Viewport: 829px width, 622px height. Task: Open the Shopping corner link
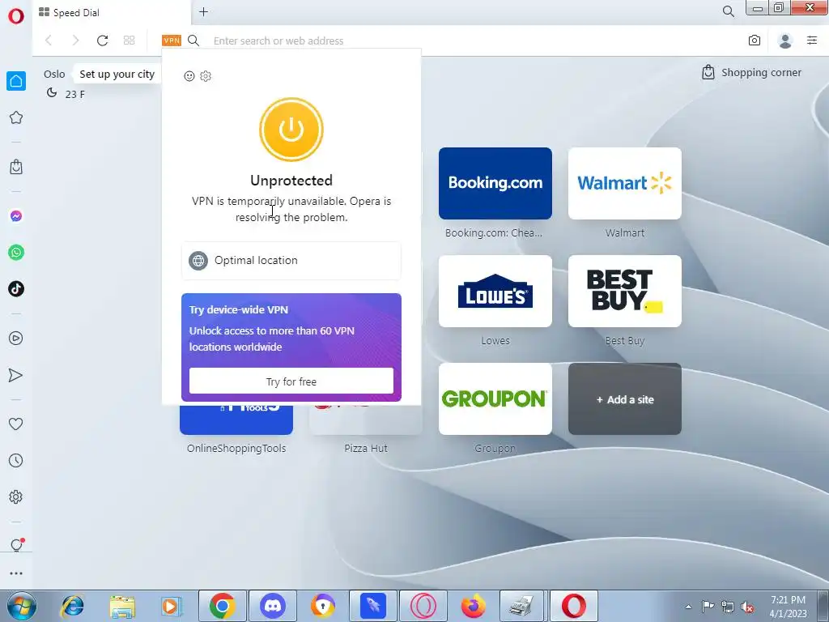point(751,72)
